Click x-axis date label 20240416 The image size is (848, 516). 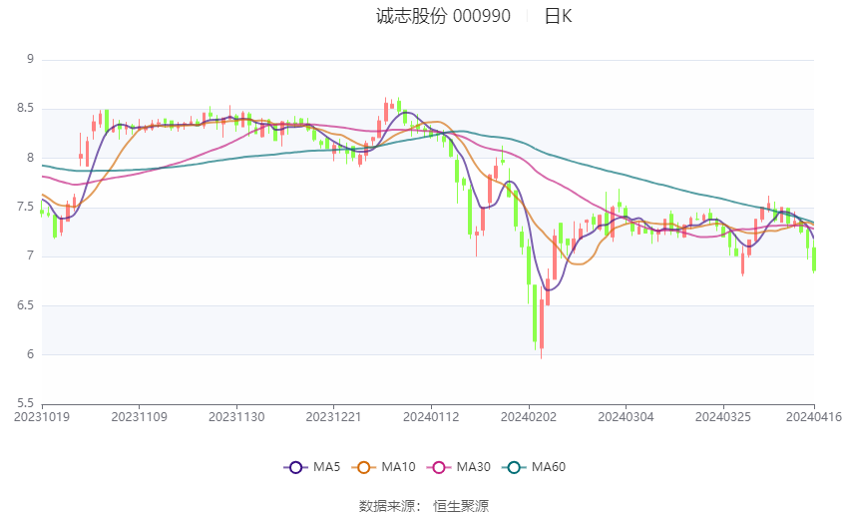click(814, 417)
